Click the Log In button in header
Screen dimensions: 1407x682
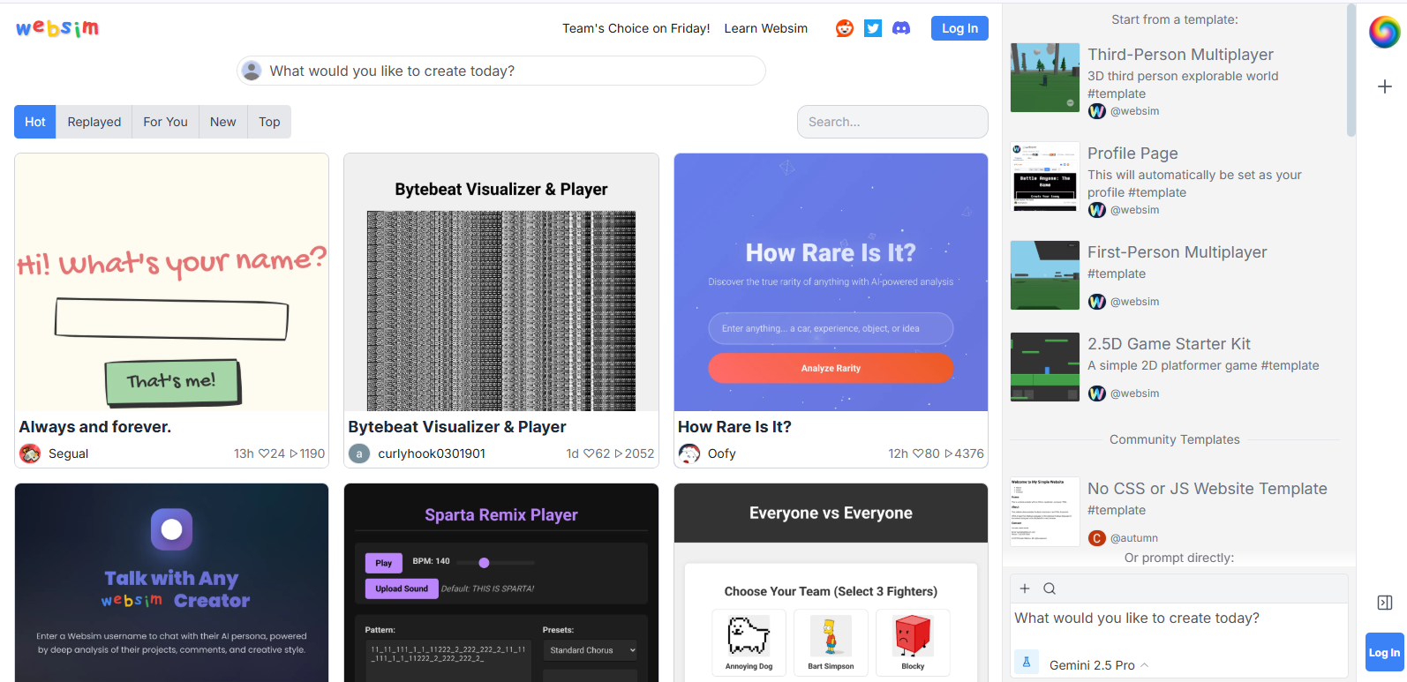pos(959,28)
